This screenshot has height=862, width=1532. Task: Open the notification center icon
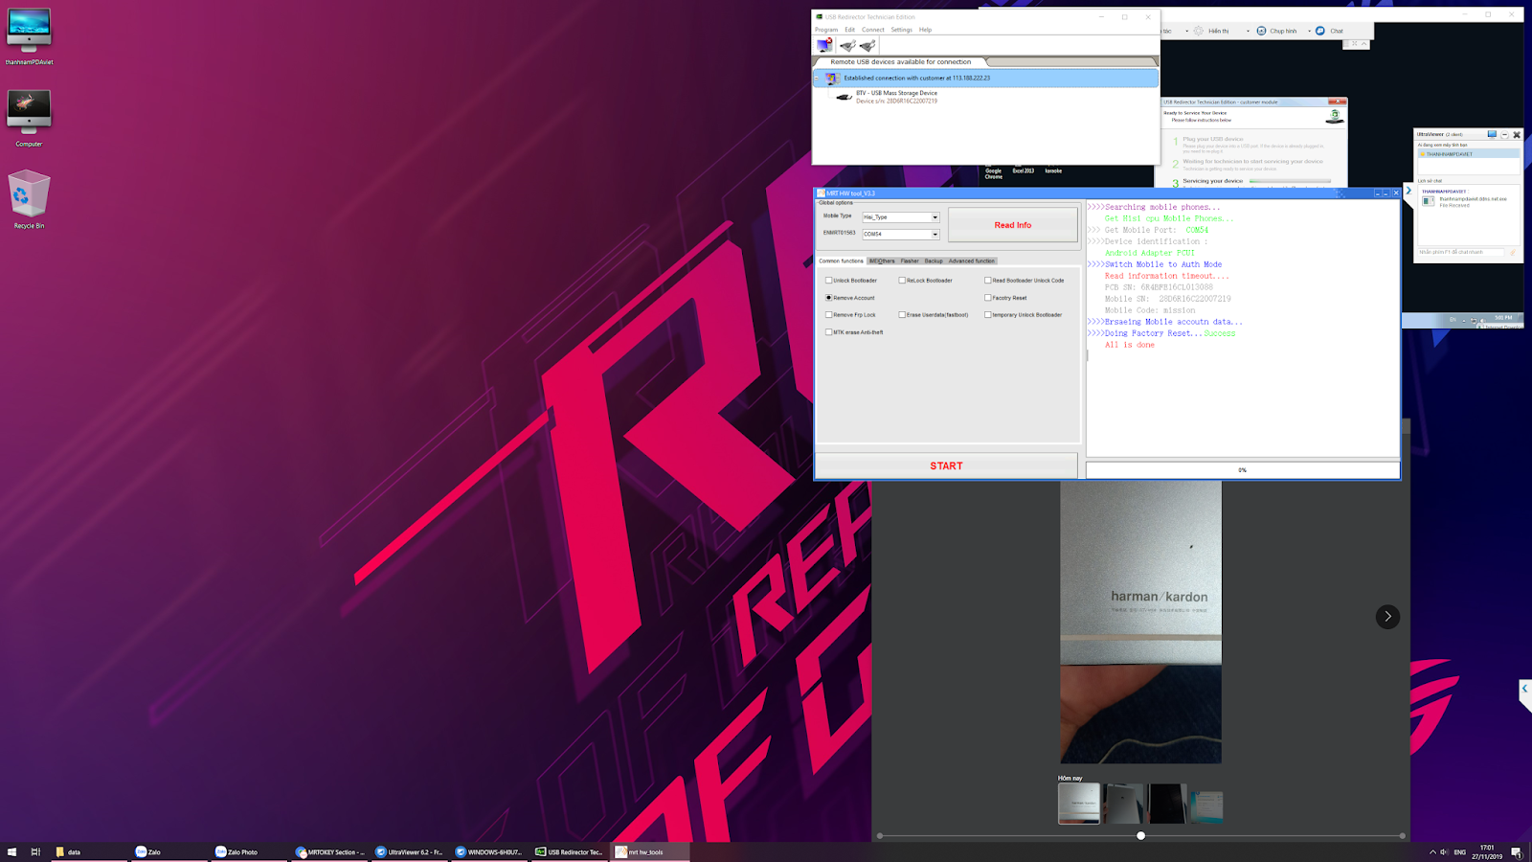click(x=1517, y=852)
